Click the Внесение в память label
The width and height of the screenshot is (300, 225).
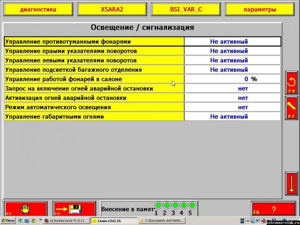point(127,209)
